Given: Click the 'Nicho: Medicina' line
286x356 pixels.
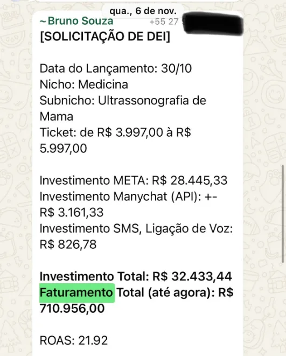Looking at the screenshot, I should click(84, 85).
